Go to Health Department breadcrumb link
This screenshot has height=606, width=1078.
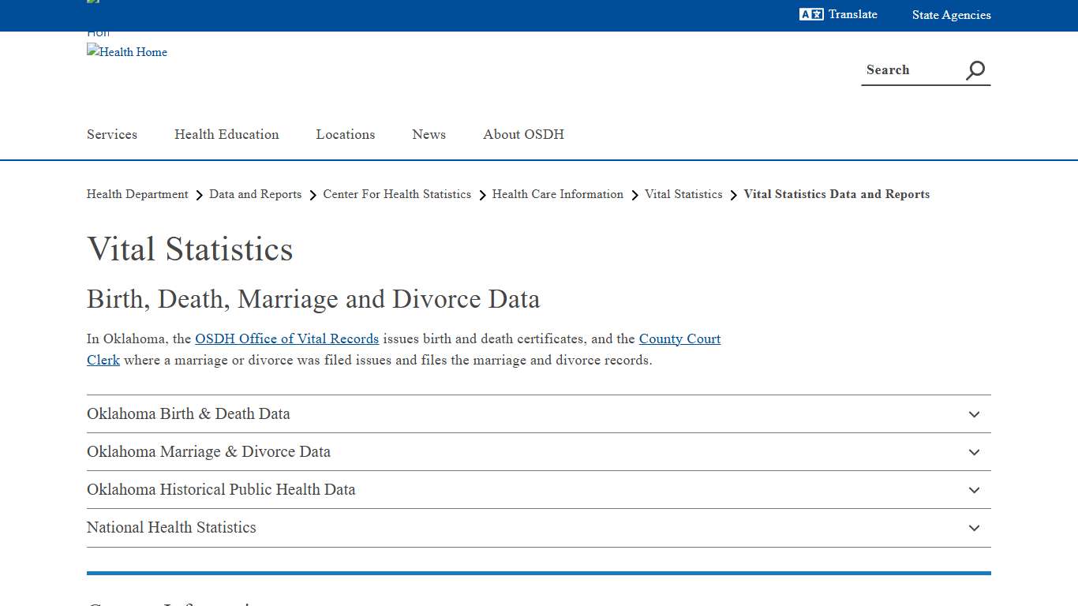click(x=137, y=194)
